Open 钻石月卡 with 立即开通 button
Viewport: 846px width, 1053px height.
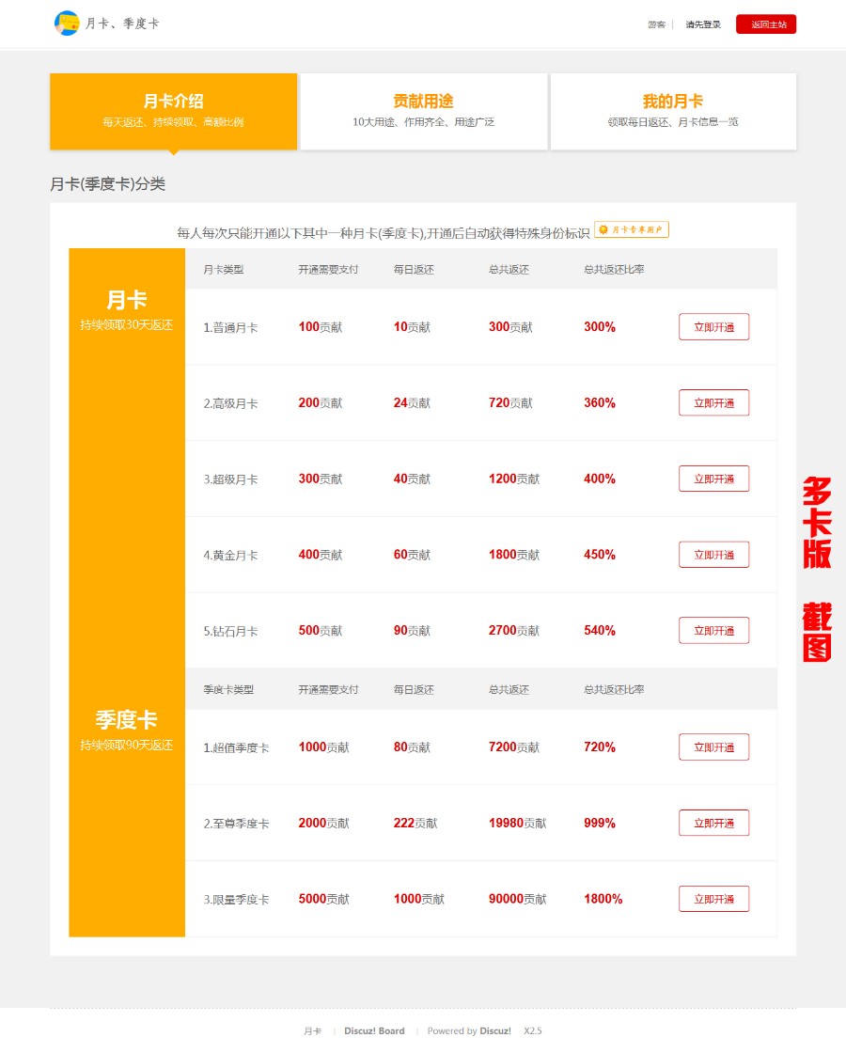pos(713,630)
